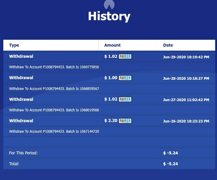Select the Withdrawal label dated Jun-26-2020
Viewport: 217px width, 180px height.
21,121
